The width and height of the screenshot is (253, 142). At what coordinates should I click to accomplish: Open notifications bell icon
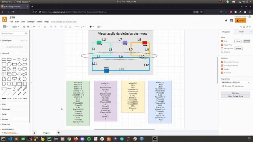tap(226, 21)
